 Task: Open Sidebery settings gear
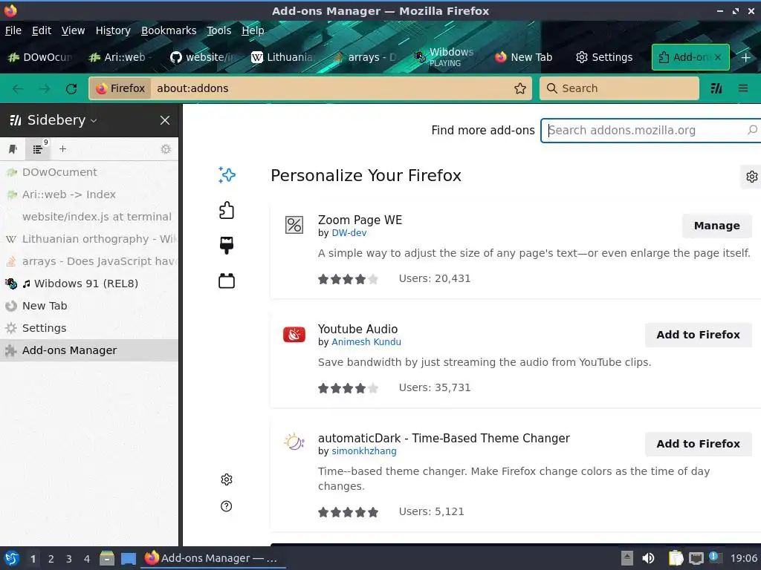tap(166, 148)
